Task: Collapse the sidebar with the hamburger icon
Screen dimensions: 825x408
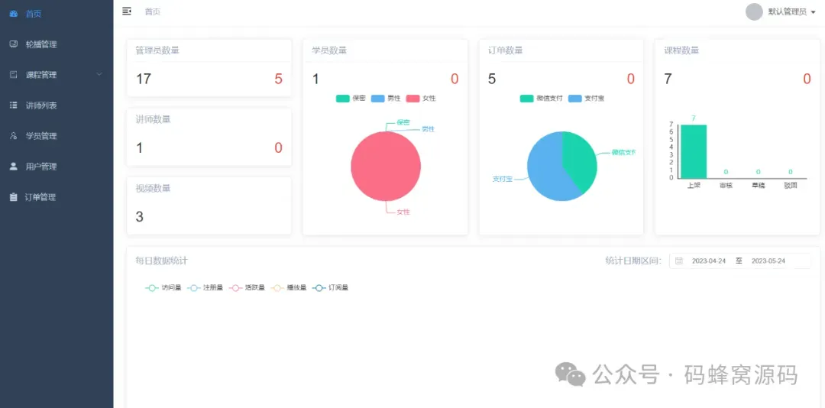Action: pyautogui.click(x=126, y=11)
